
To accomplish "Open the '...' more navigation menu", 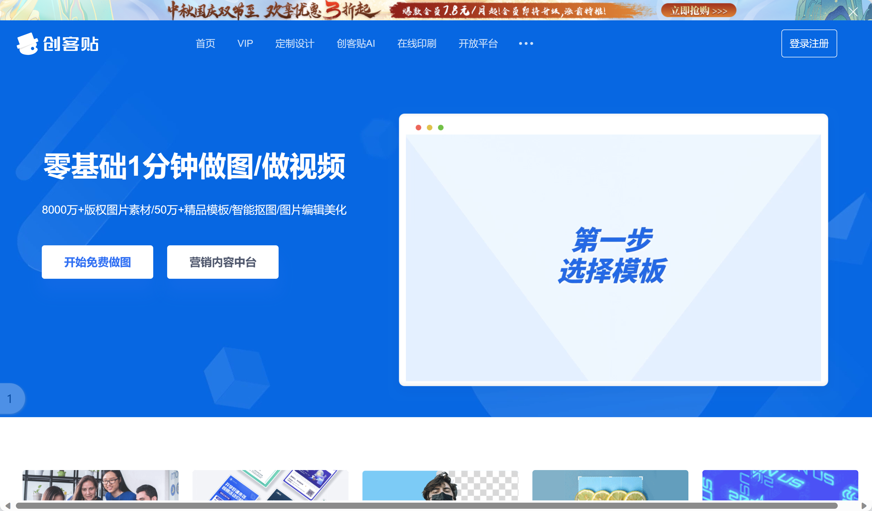I will click(x=526, y=44).
